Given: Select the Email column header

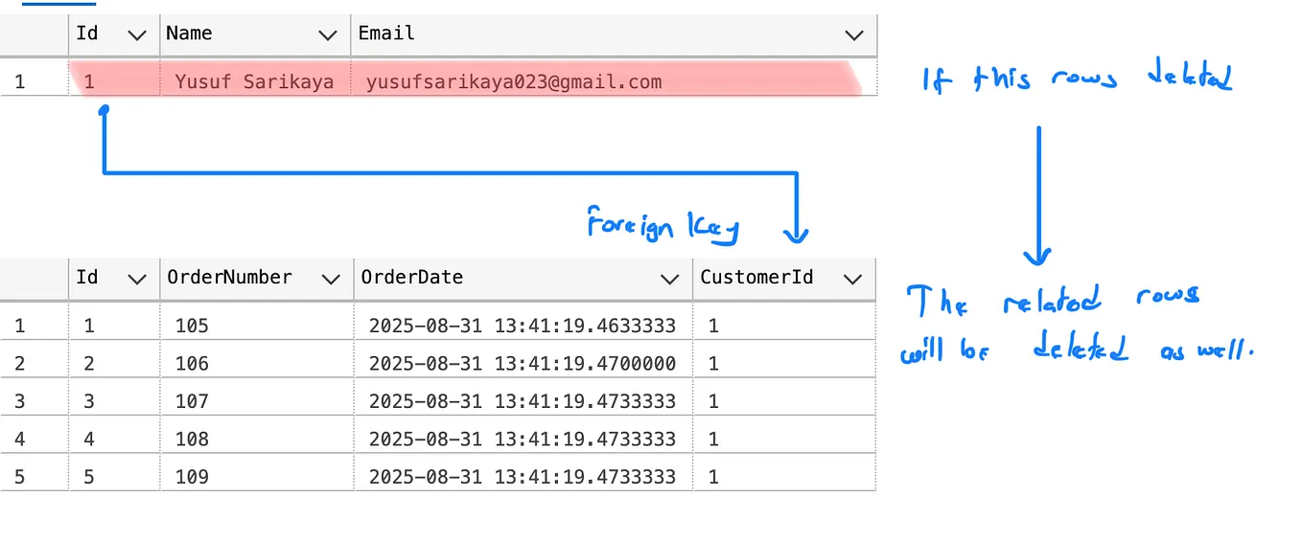Looking at the screenshot, I should click(x=614, y=34).
